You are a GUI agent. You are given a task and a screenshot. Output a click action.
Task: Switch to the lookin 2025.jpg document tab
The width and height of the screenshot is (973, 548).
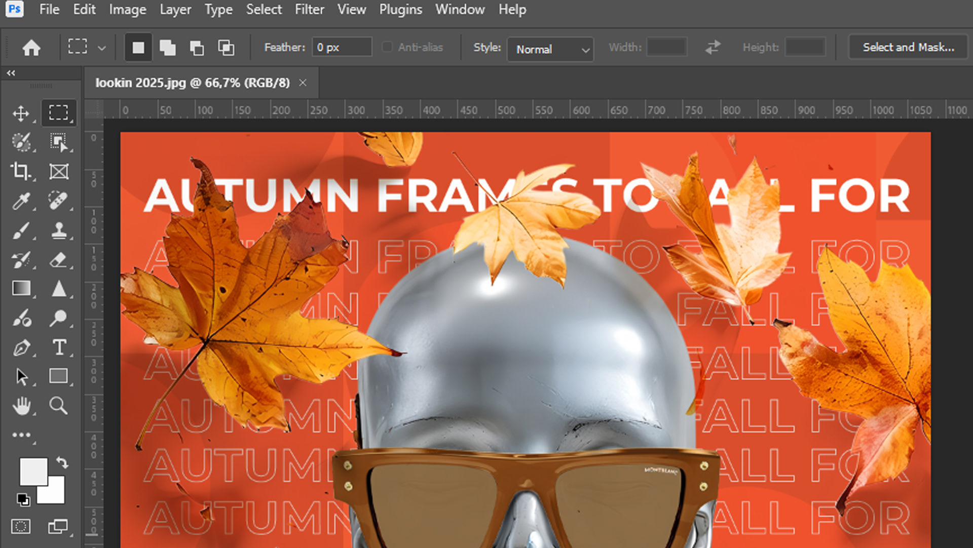pyautogui.click(x=193, y=83)
